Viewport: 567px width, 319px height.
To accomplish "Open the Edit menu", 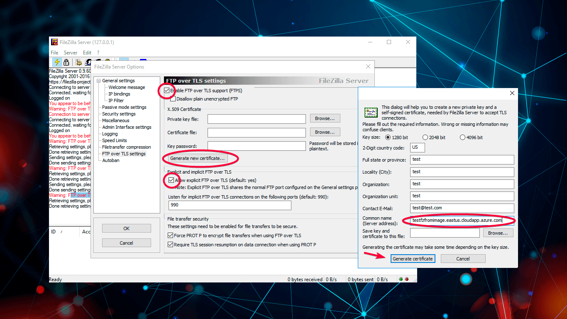I will [87, 52].
